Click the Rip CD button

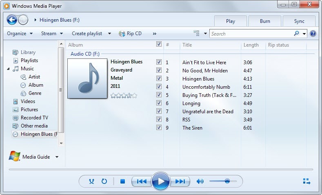click(130, 34)
